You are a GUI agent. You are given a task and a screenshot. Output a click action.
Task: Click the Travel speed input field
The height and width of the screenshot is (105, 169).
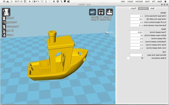[137, 32]
